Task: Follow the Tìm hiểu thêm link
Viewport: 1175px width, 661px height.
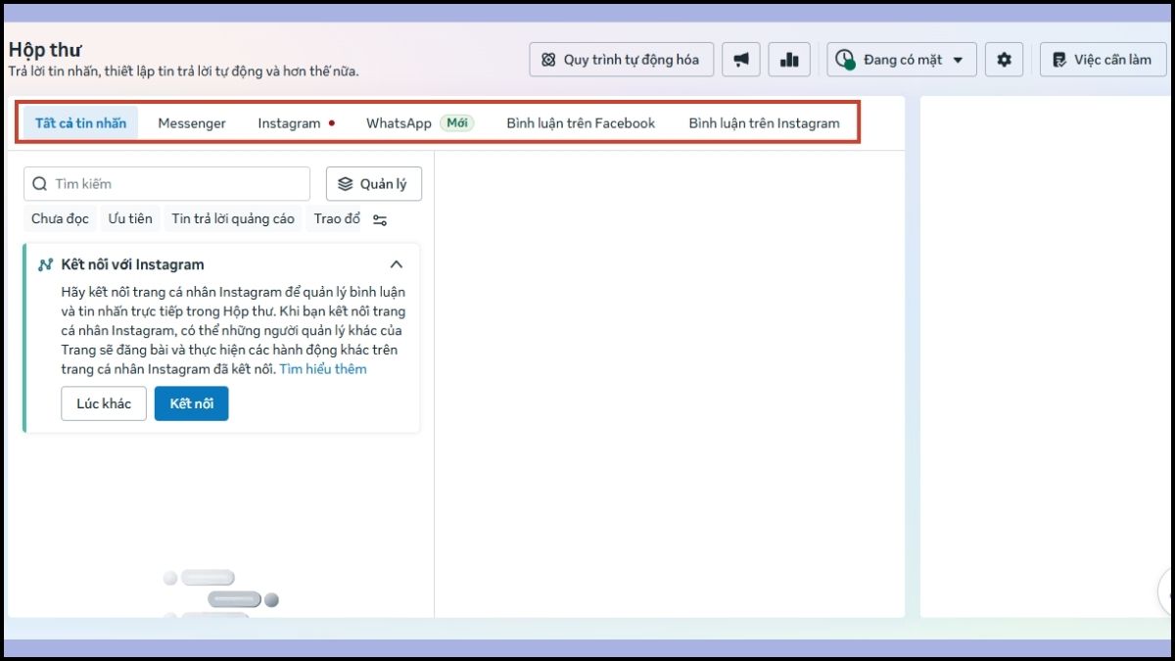Action: (323, 369)
